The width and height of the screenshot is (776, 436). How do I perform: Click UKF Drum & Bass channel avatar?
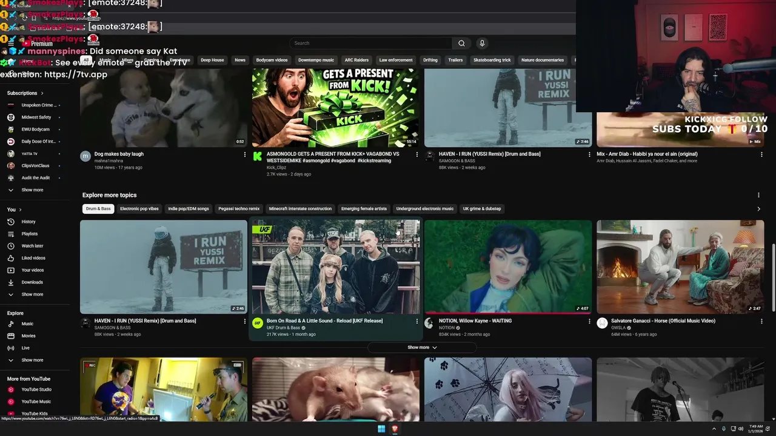[x=258, y=323]
